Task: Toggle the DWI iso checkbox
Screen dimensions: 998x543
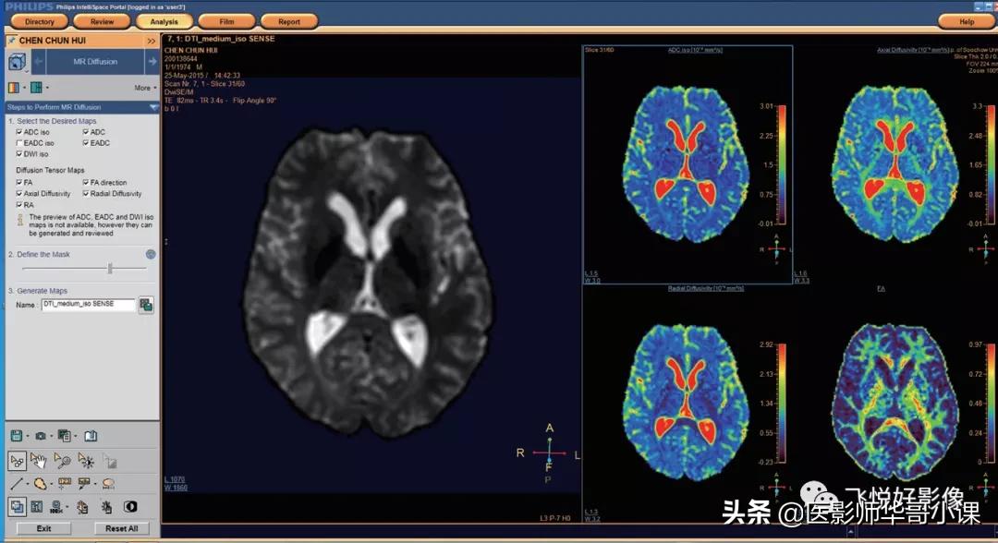Action: tap(19, 154)
